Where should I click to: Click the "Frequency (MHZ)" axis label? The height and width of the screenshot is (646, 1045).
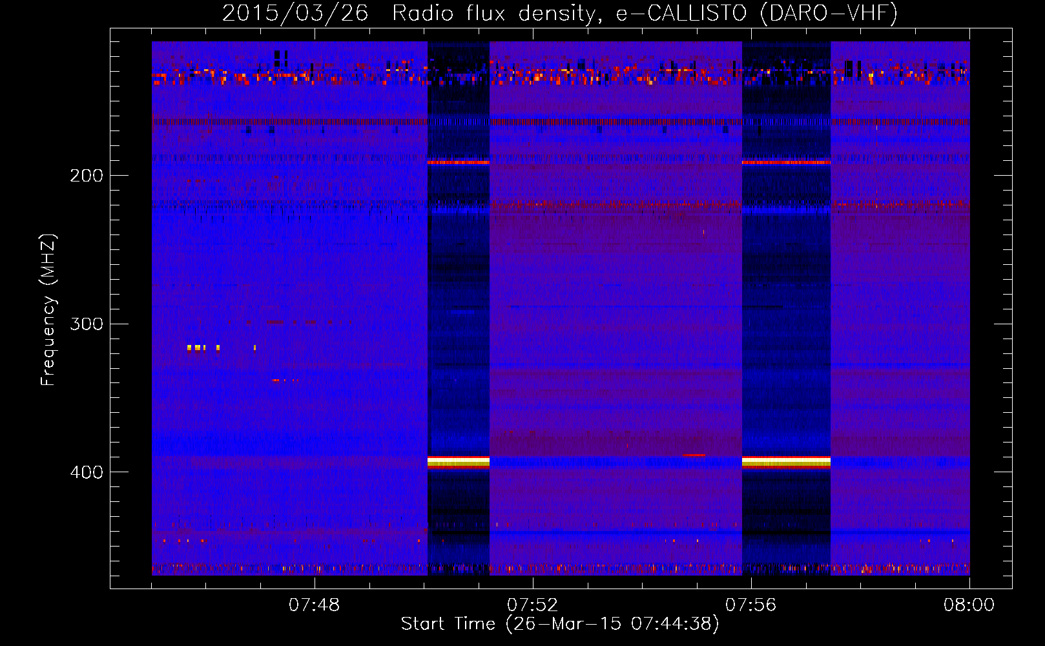[48, 310]
